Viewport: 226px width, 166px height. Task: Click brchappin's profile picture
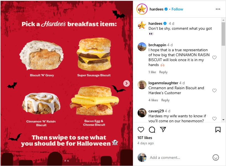click(x=142, y=47)
